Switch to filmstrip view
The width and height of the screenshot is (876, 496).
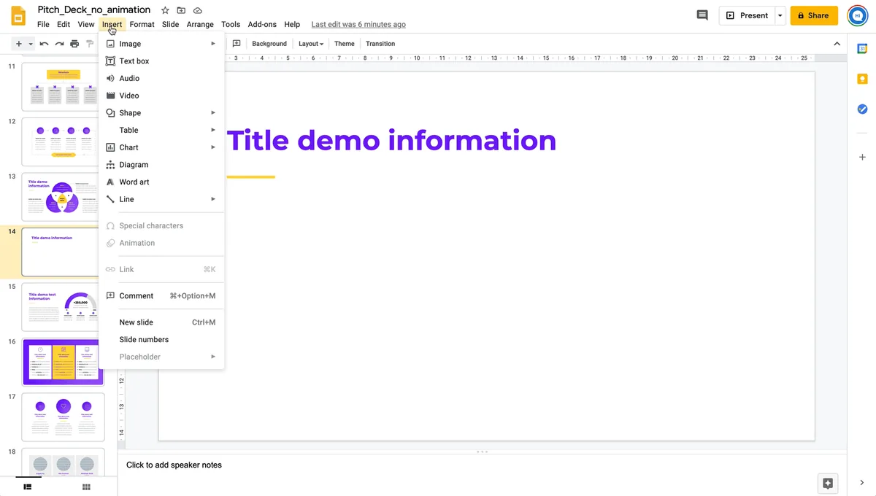[x=28, y=487]
